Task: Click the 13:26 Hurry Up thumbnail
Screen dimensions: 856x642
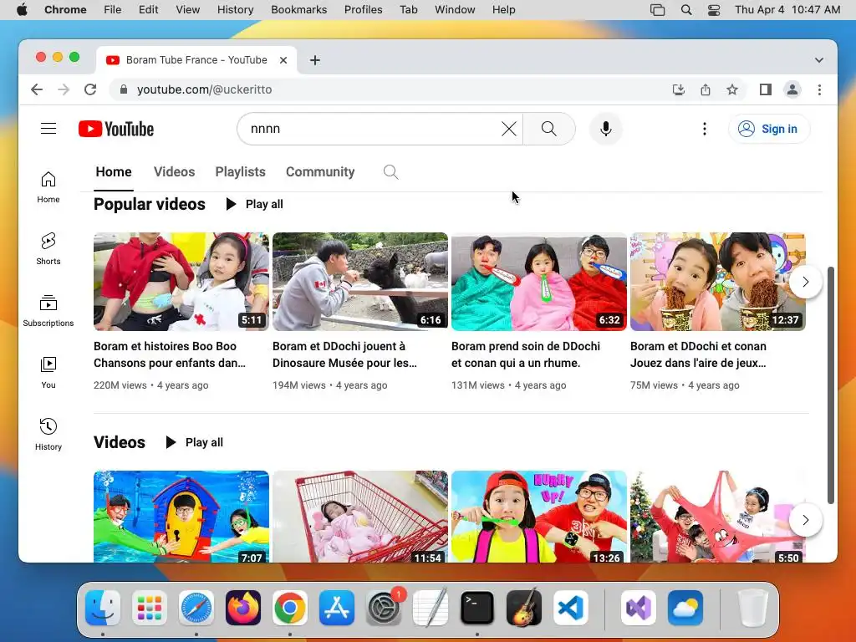Action: click(539, 517)
